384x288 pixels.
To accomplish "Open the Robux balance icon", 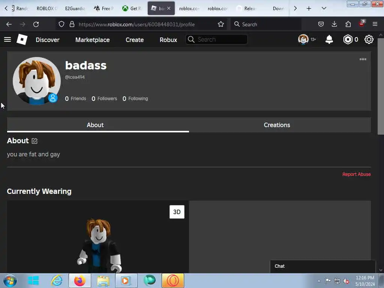I will [348, 39].
